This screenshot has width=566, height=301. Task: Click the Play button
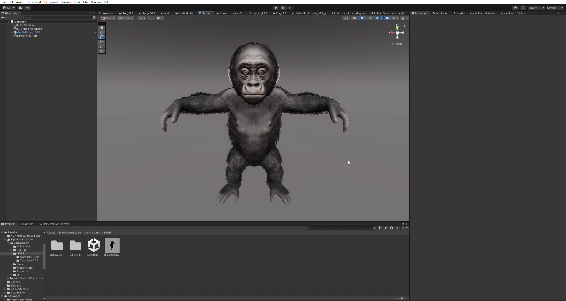tap(276, 8)
